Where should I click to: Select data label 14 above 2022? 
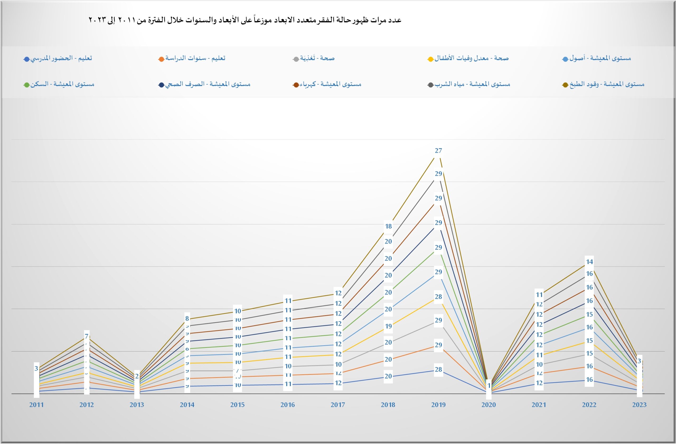[x=589, y=262]
